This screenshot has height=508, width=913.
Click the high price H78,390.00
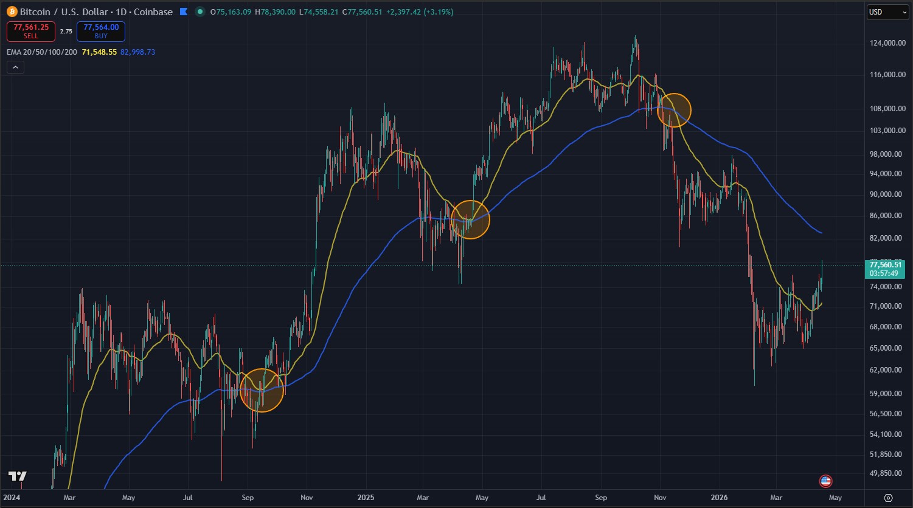[275, 12]
